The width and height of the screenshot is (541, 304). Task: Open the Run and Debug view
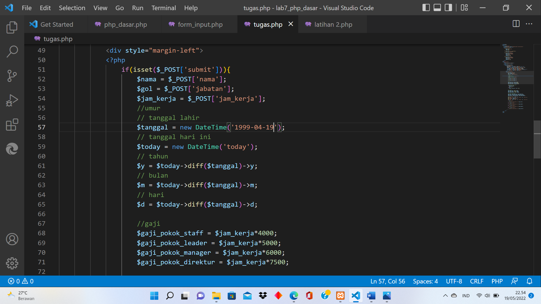pos(12,100)
